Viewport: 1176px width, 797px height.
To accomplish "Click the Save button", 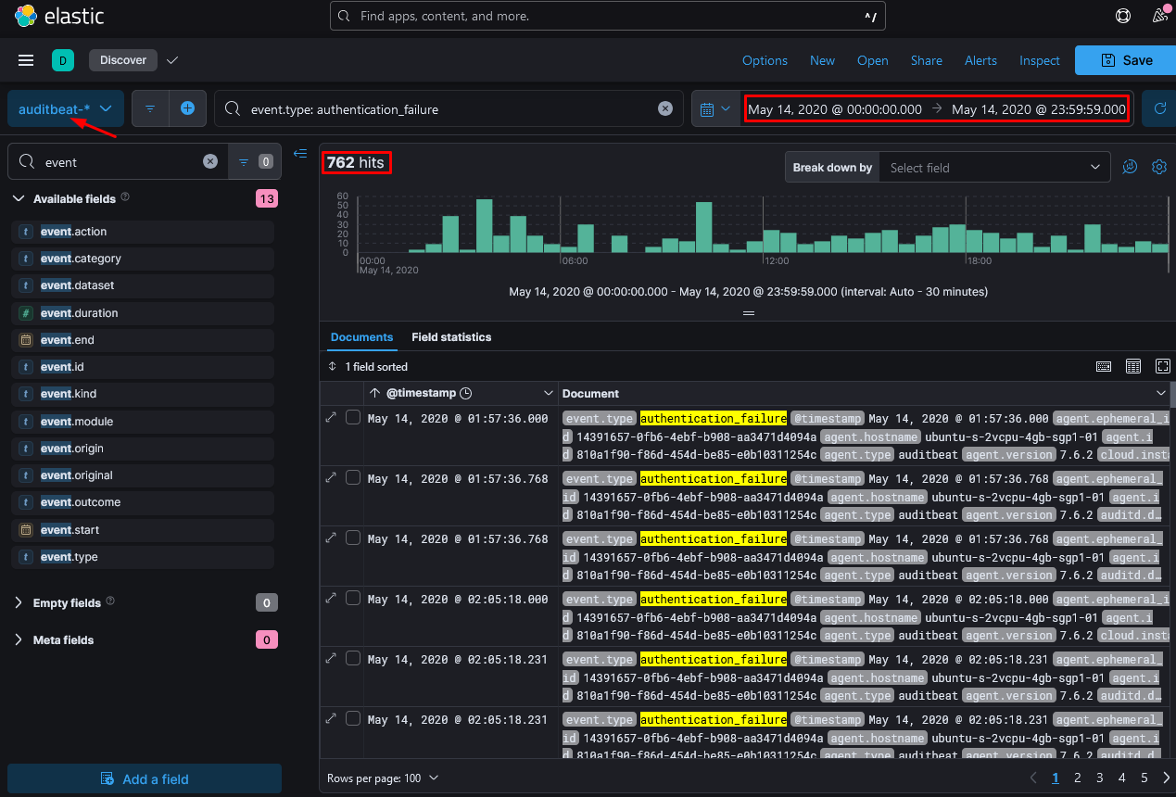I will pyautogui.click(x=1126, y=60).
